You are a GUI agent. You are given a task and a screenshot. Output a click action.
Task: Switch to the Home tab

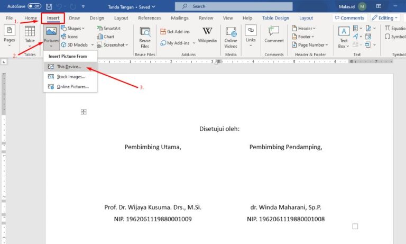coord(31,18)
